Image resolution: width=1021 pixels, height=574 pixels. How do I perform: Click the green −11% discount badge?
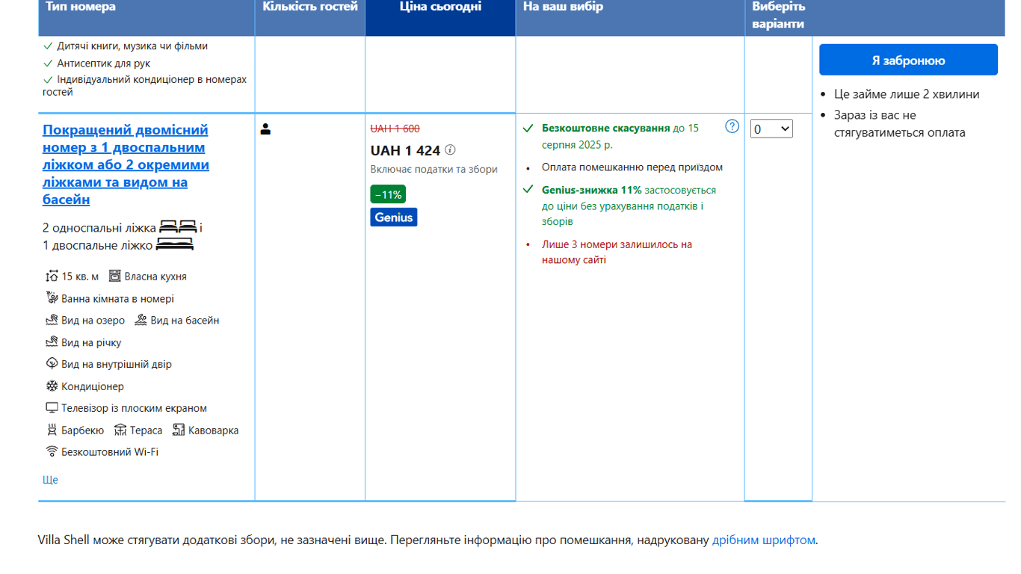click(x=388, y=194)
